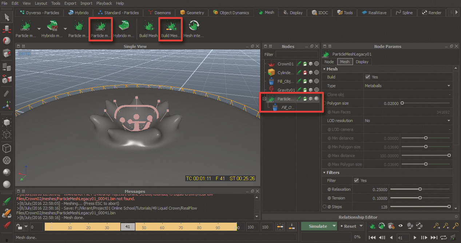Switch to the Geometry shelf tab
Viewport: 461px width, 243px height.
coord(192,12)
